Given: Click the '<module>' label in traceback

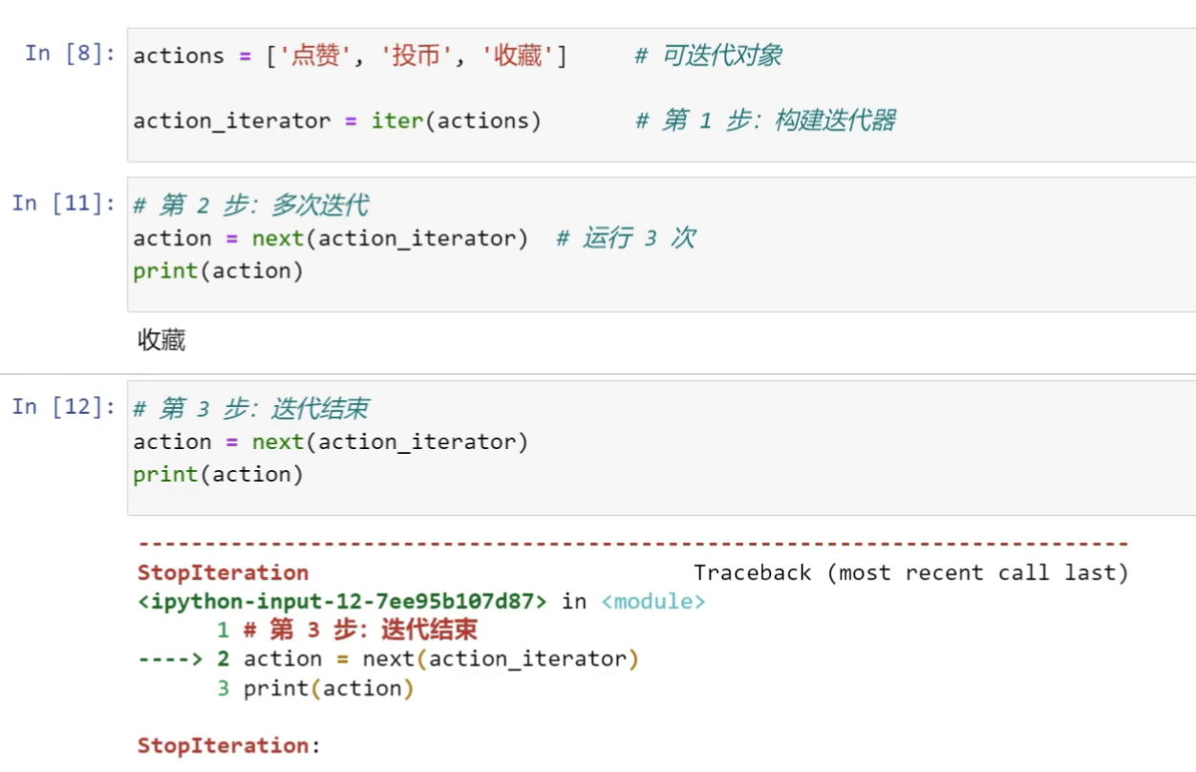Looking at the screenshot, I should coord(653,602).
